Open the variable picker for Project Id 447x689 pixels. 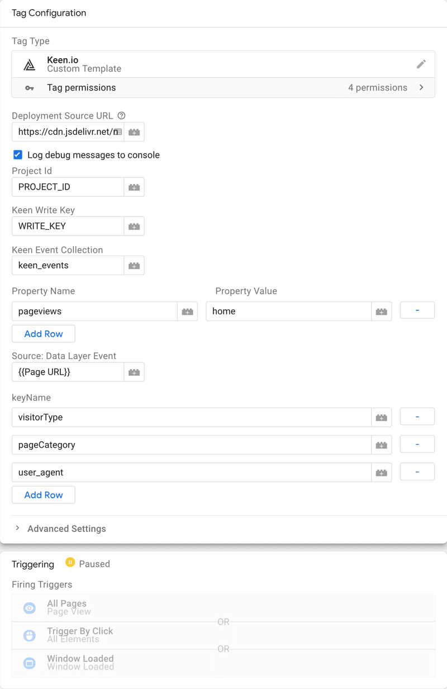pyautogui.click(x=134, y=187)
